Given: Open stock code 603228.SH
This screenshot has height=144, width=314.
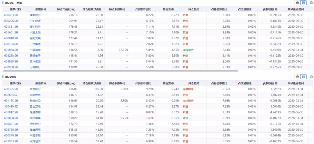Looking at the screenshot, I should click(11, 56).
